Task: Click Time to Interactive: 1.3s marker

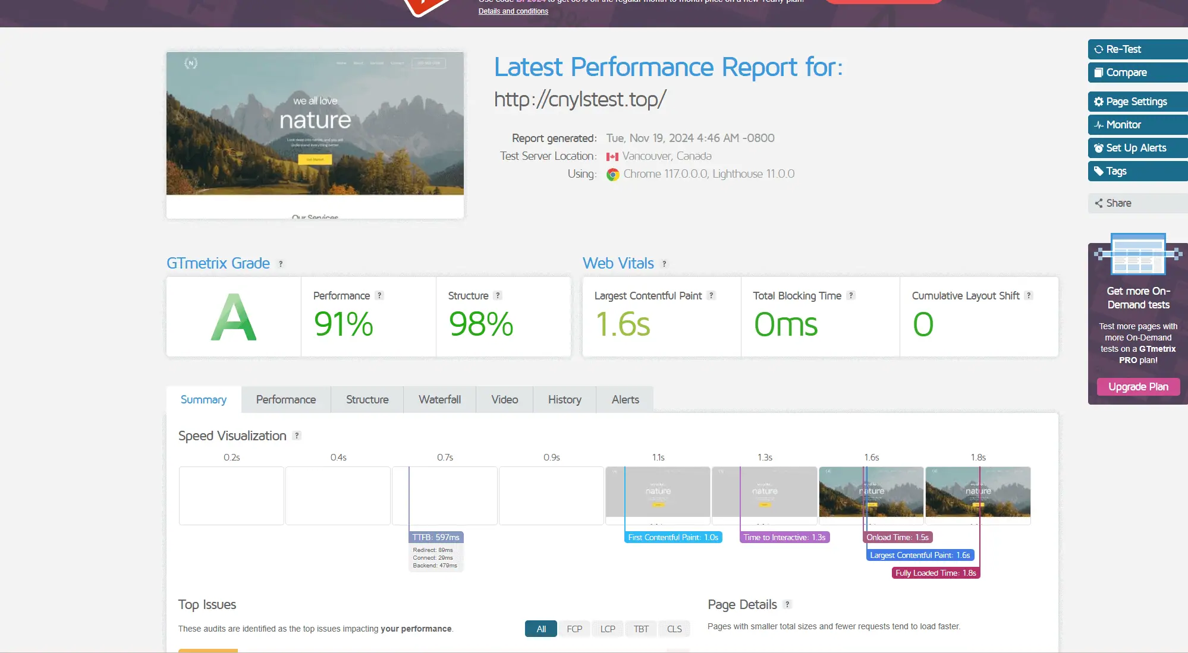Action: tap(784, 537)
